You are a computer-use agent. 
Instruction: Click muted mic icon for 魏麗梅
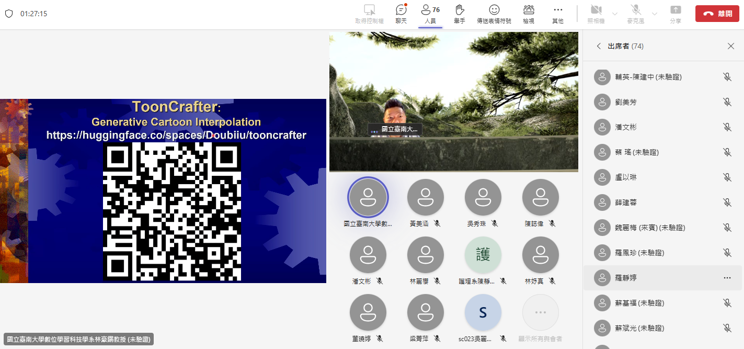727,228
